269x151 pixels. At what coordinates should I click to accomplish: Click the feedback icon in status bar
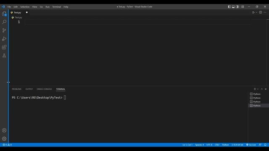(x=260, y=145)
